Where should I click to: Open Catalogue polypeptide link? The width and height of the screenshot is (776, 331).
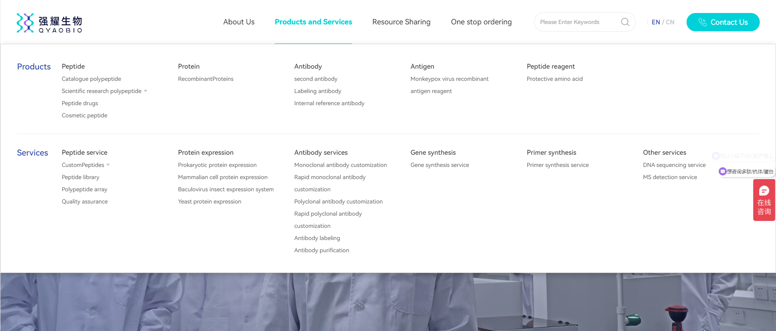(91, 79)
